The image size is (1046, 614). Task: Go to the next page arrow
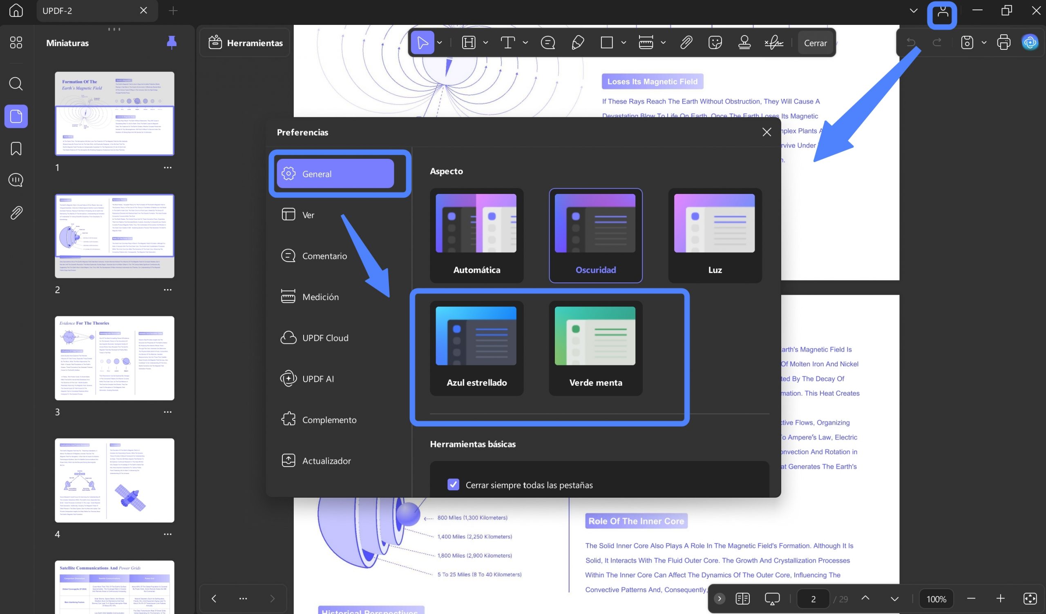click(x=894, y=598)
